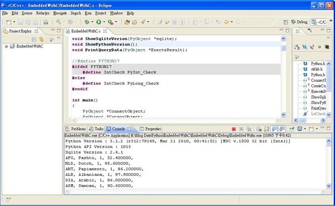
Task: Click the External Tools run icon
Action: coord(110,22)
